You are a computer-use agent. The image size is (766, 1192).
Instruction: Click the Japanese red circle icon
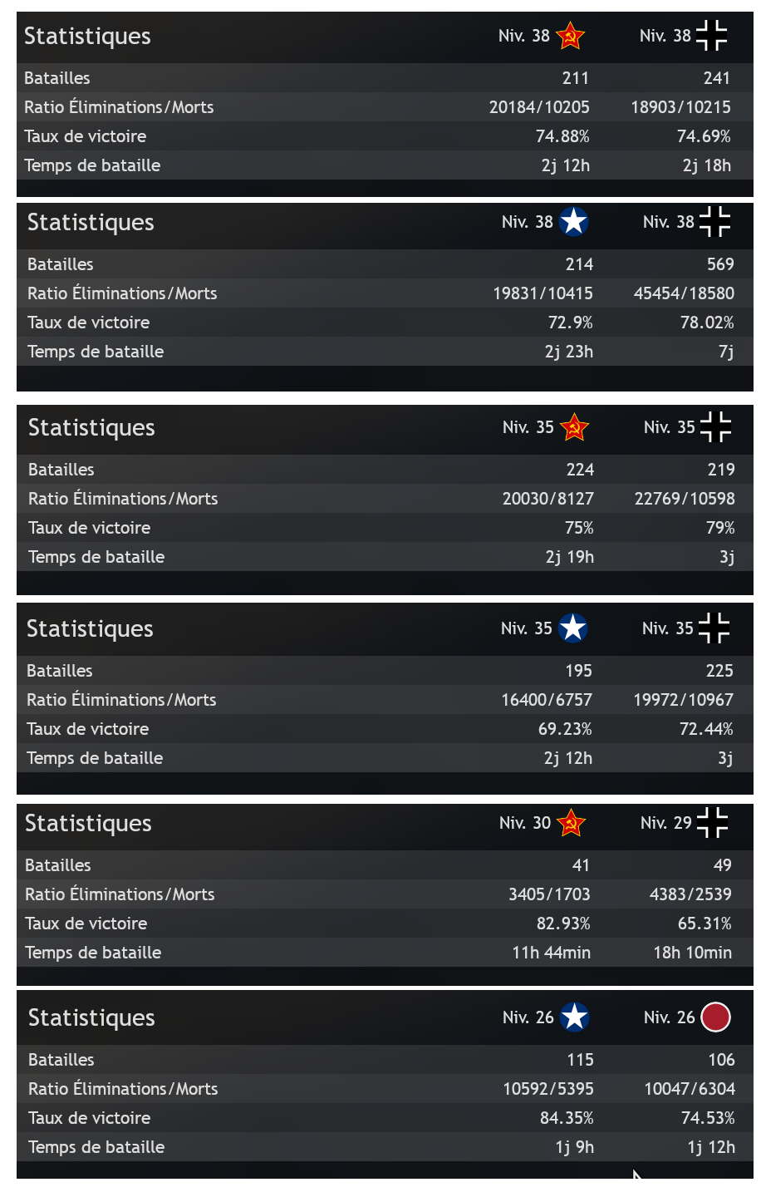point(715,1017)
